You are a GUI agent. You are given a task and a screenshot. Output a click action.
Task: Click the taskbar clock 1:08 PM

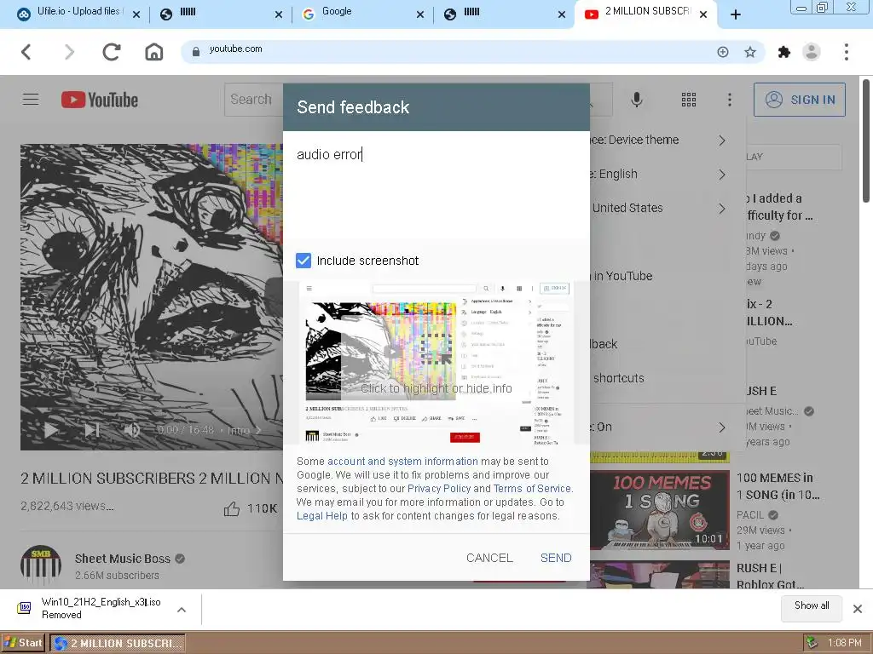[845, 643]
